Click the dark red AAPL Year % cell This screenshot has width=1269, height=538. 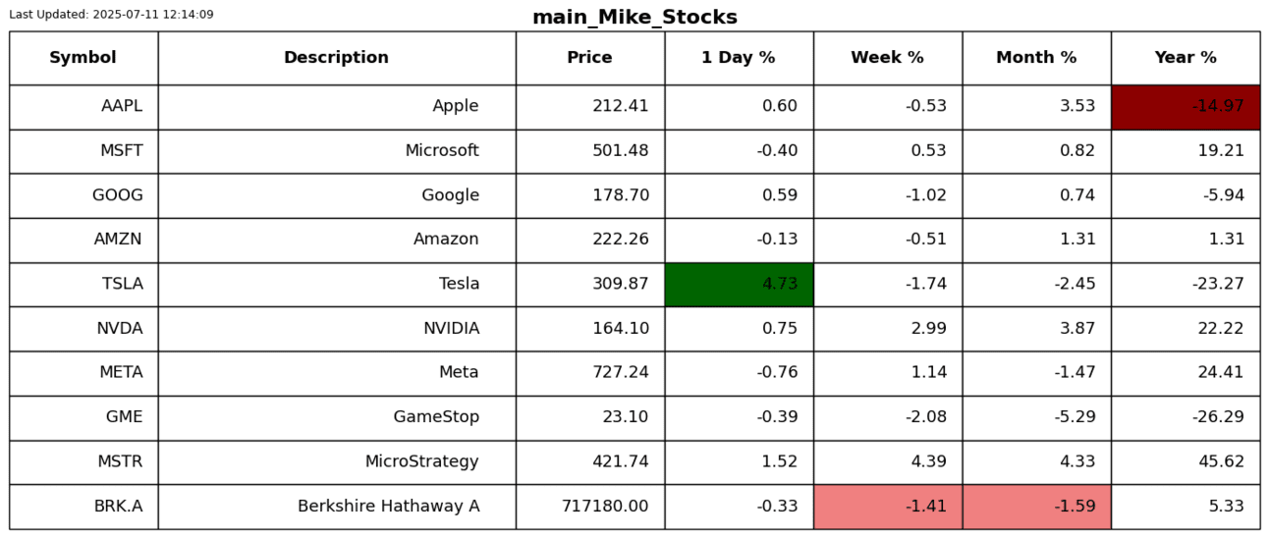pos(1185,107)
